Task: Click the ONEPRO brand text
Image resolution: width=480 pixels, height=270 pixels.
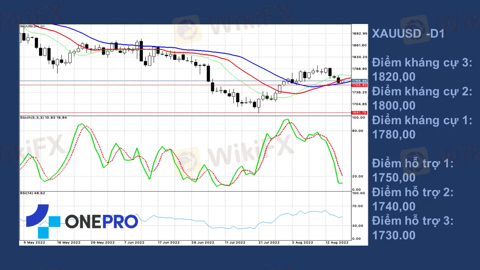Action: pyautogui.click(x=102, y=222)
